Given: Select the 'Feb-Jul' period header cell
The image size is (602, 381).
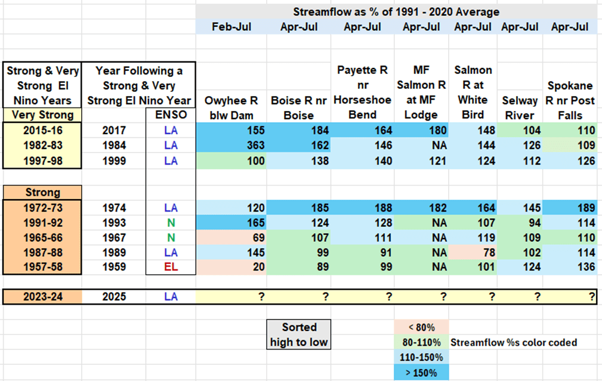Looking at the screenshot, I should [231, 27].
